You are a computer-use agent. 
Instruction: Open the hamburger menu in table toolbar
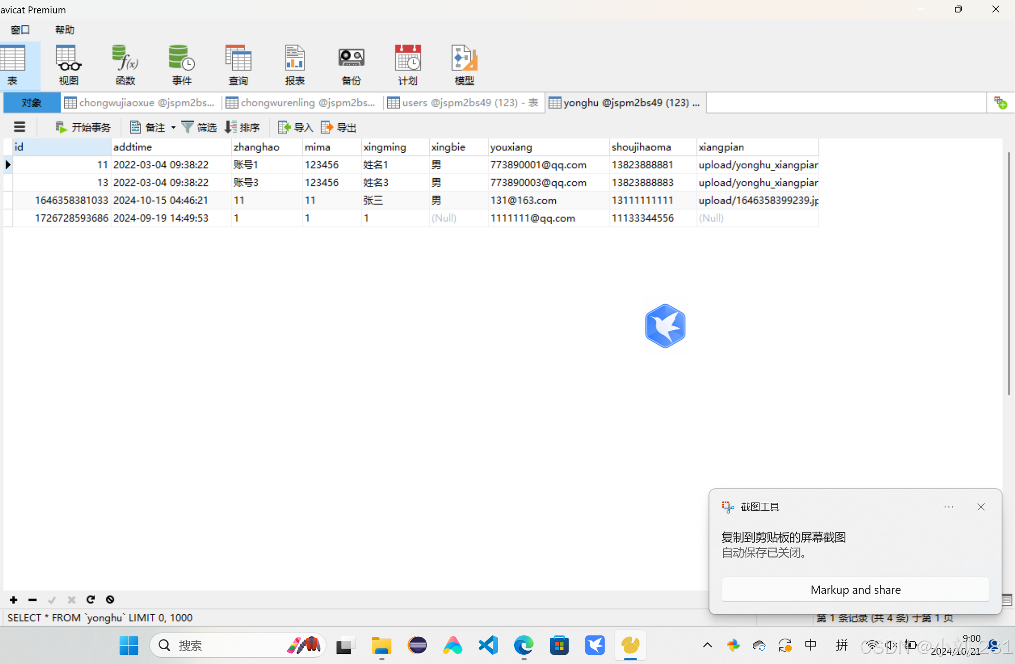(19, 127)
